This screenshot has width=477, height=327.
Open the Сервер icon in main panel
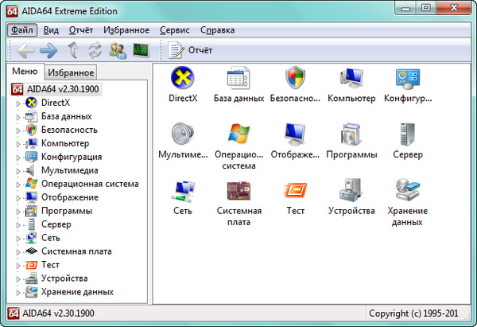[407, 134]
